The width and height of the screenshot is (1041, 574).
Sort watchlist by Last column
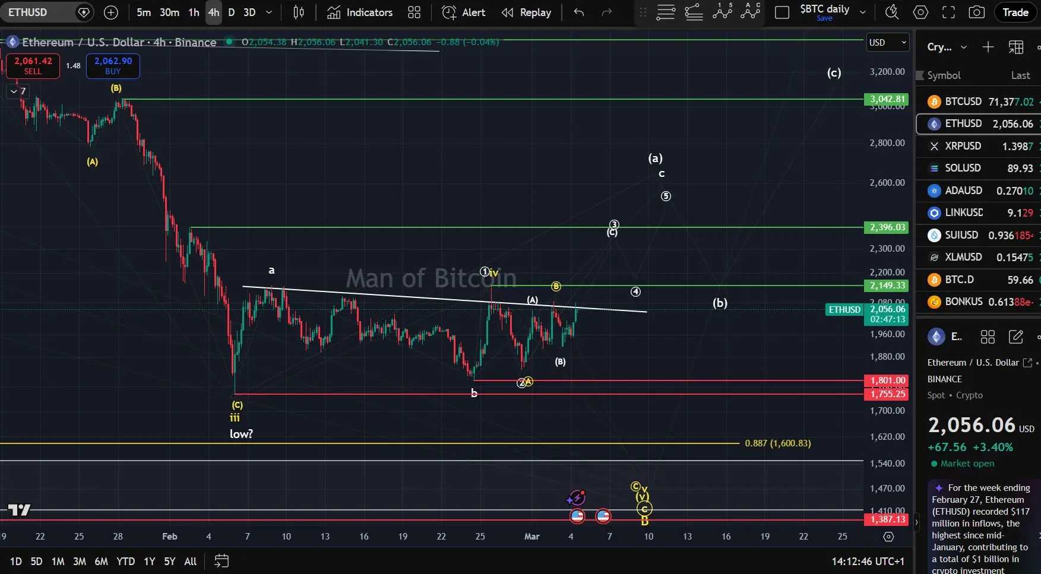point(1020,75)
